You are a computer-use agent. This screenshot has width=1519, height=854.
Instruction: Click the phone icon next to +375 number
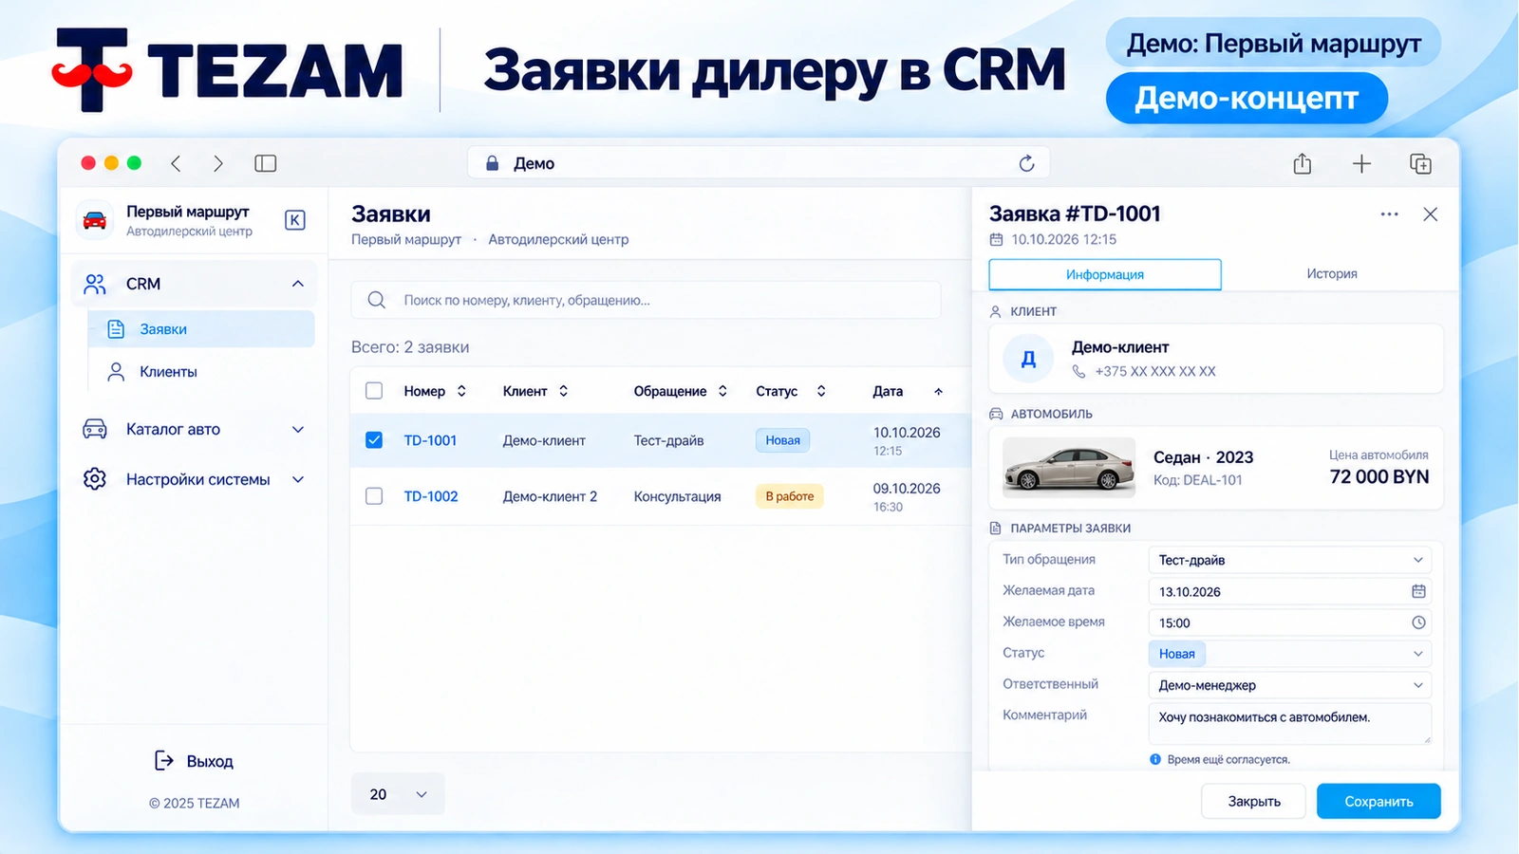(x=1078, y=371)
